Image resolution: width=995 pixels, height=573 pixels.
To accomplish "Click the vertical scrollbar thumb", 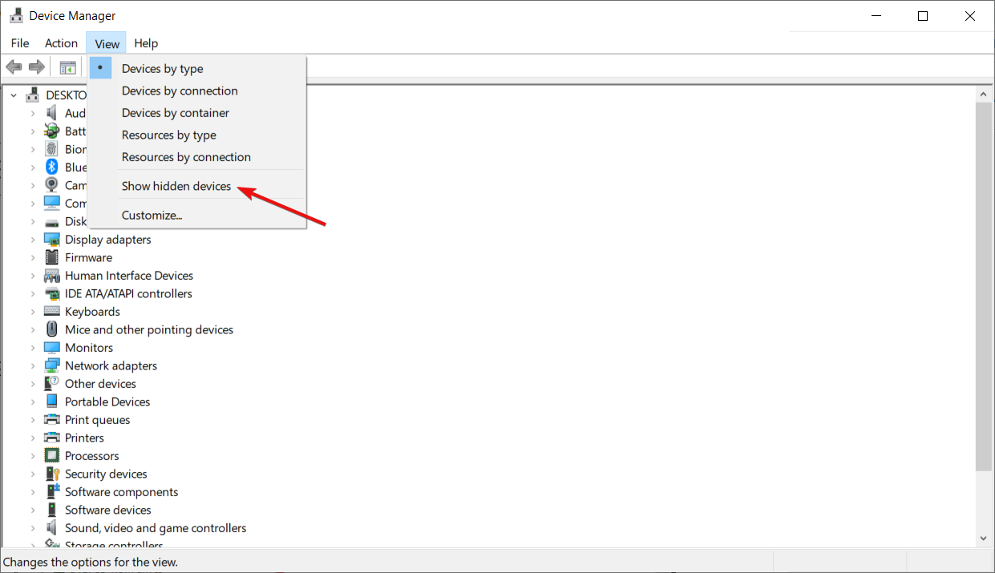I will 984,286.
